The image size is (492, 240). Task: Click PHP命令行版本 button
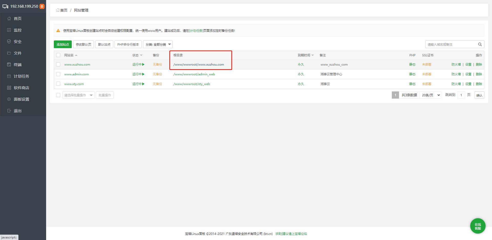pos(128,44)
